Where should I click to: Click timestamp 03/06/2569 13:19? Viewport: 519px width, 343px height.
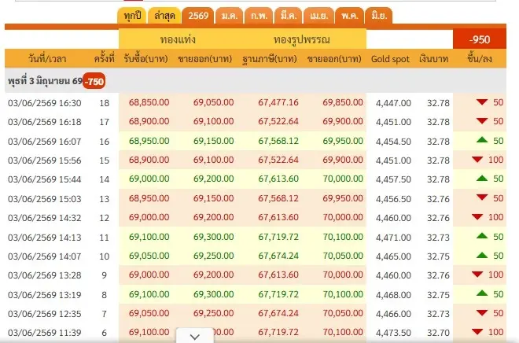point(45,294)
